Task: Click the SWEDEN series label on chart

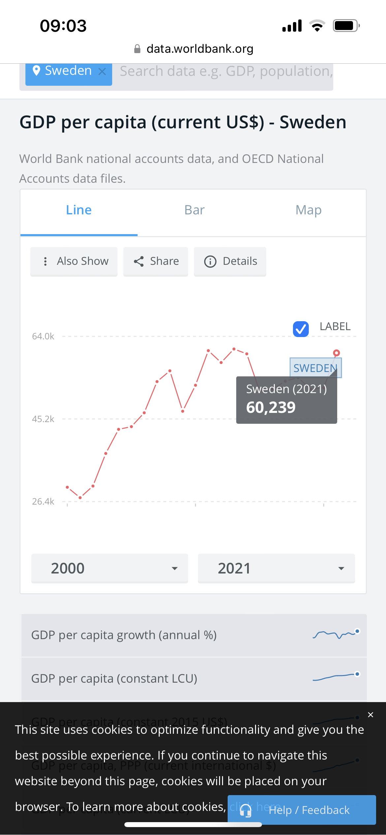Action: click(315, 368)
